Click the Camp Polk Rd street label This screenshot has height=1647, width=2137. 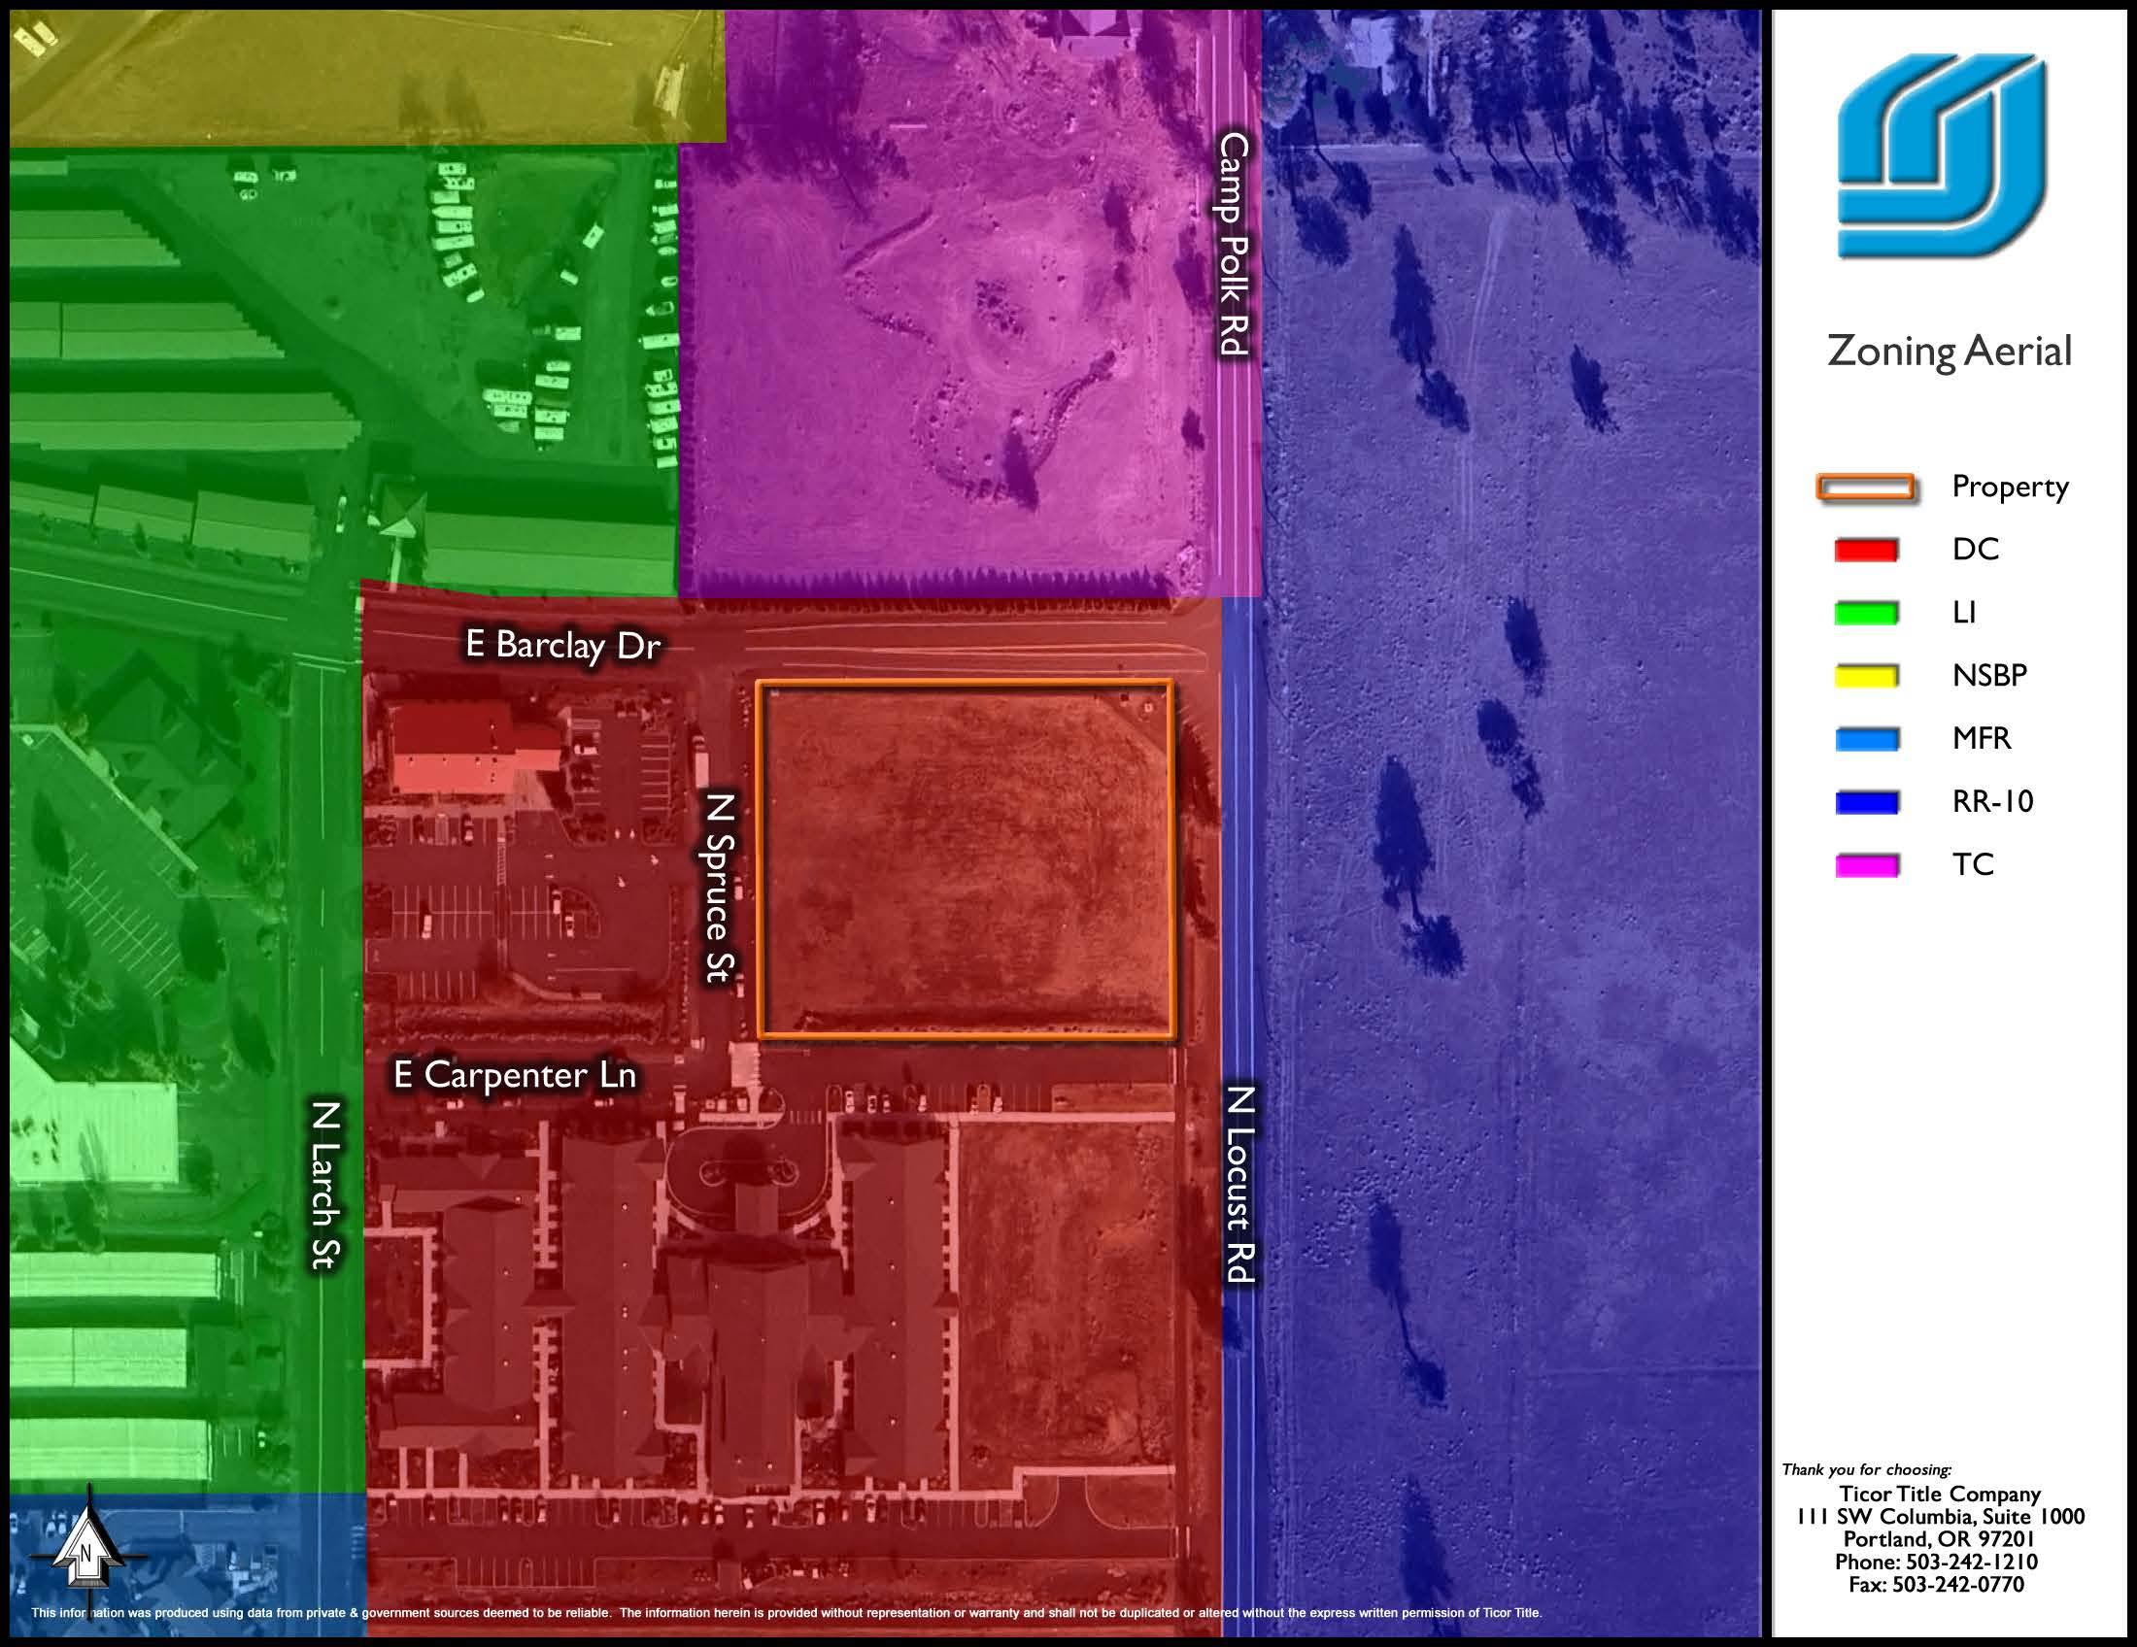pos(1234,245)
